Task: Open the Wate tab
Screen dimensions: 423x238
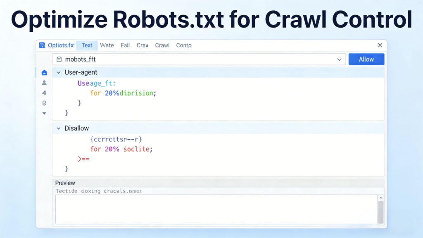Action: [107, 45]
